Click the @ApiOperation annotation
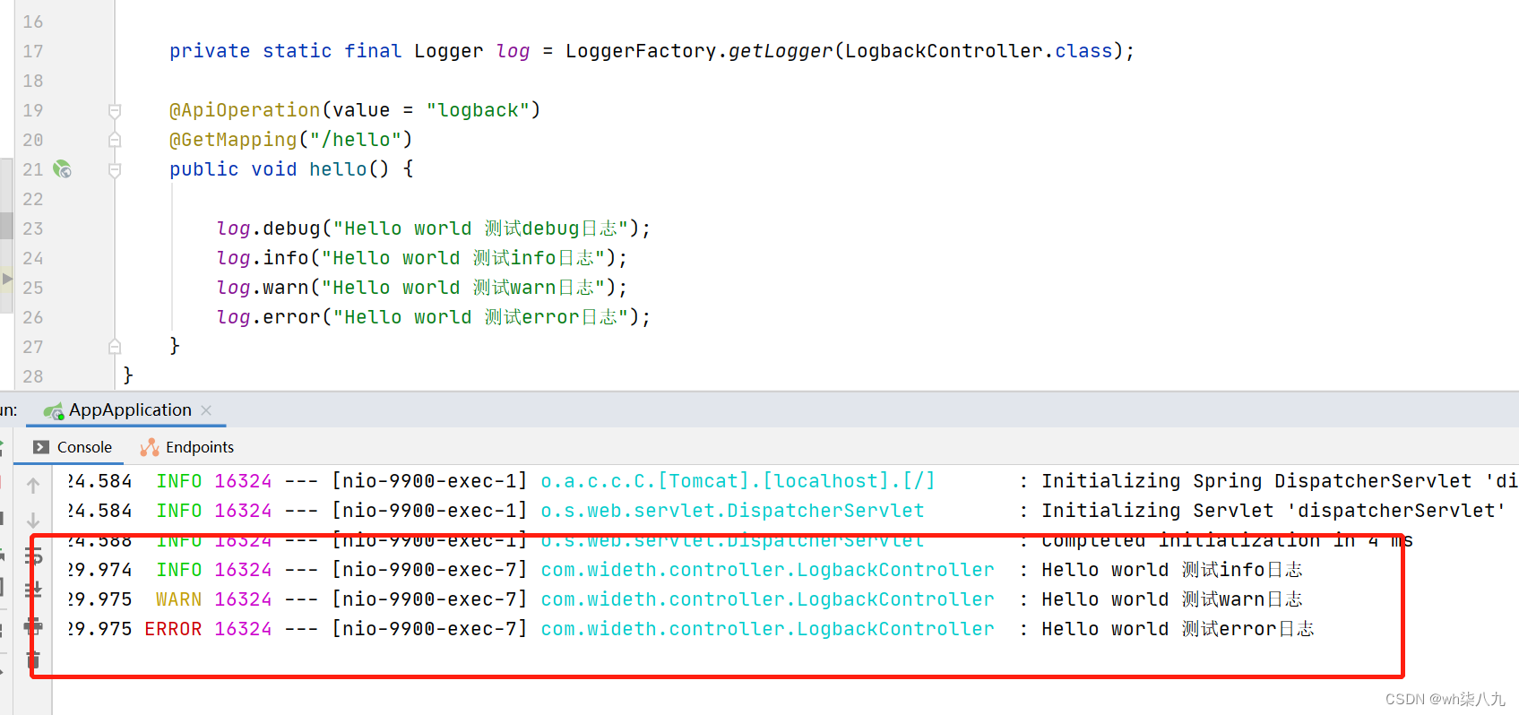The width and height of the screenshot is (1519, 715). [x=245, y=110]
